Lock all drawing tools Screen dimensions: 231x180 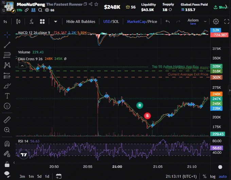point(7,164)
